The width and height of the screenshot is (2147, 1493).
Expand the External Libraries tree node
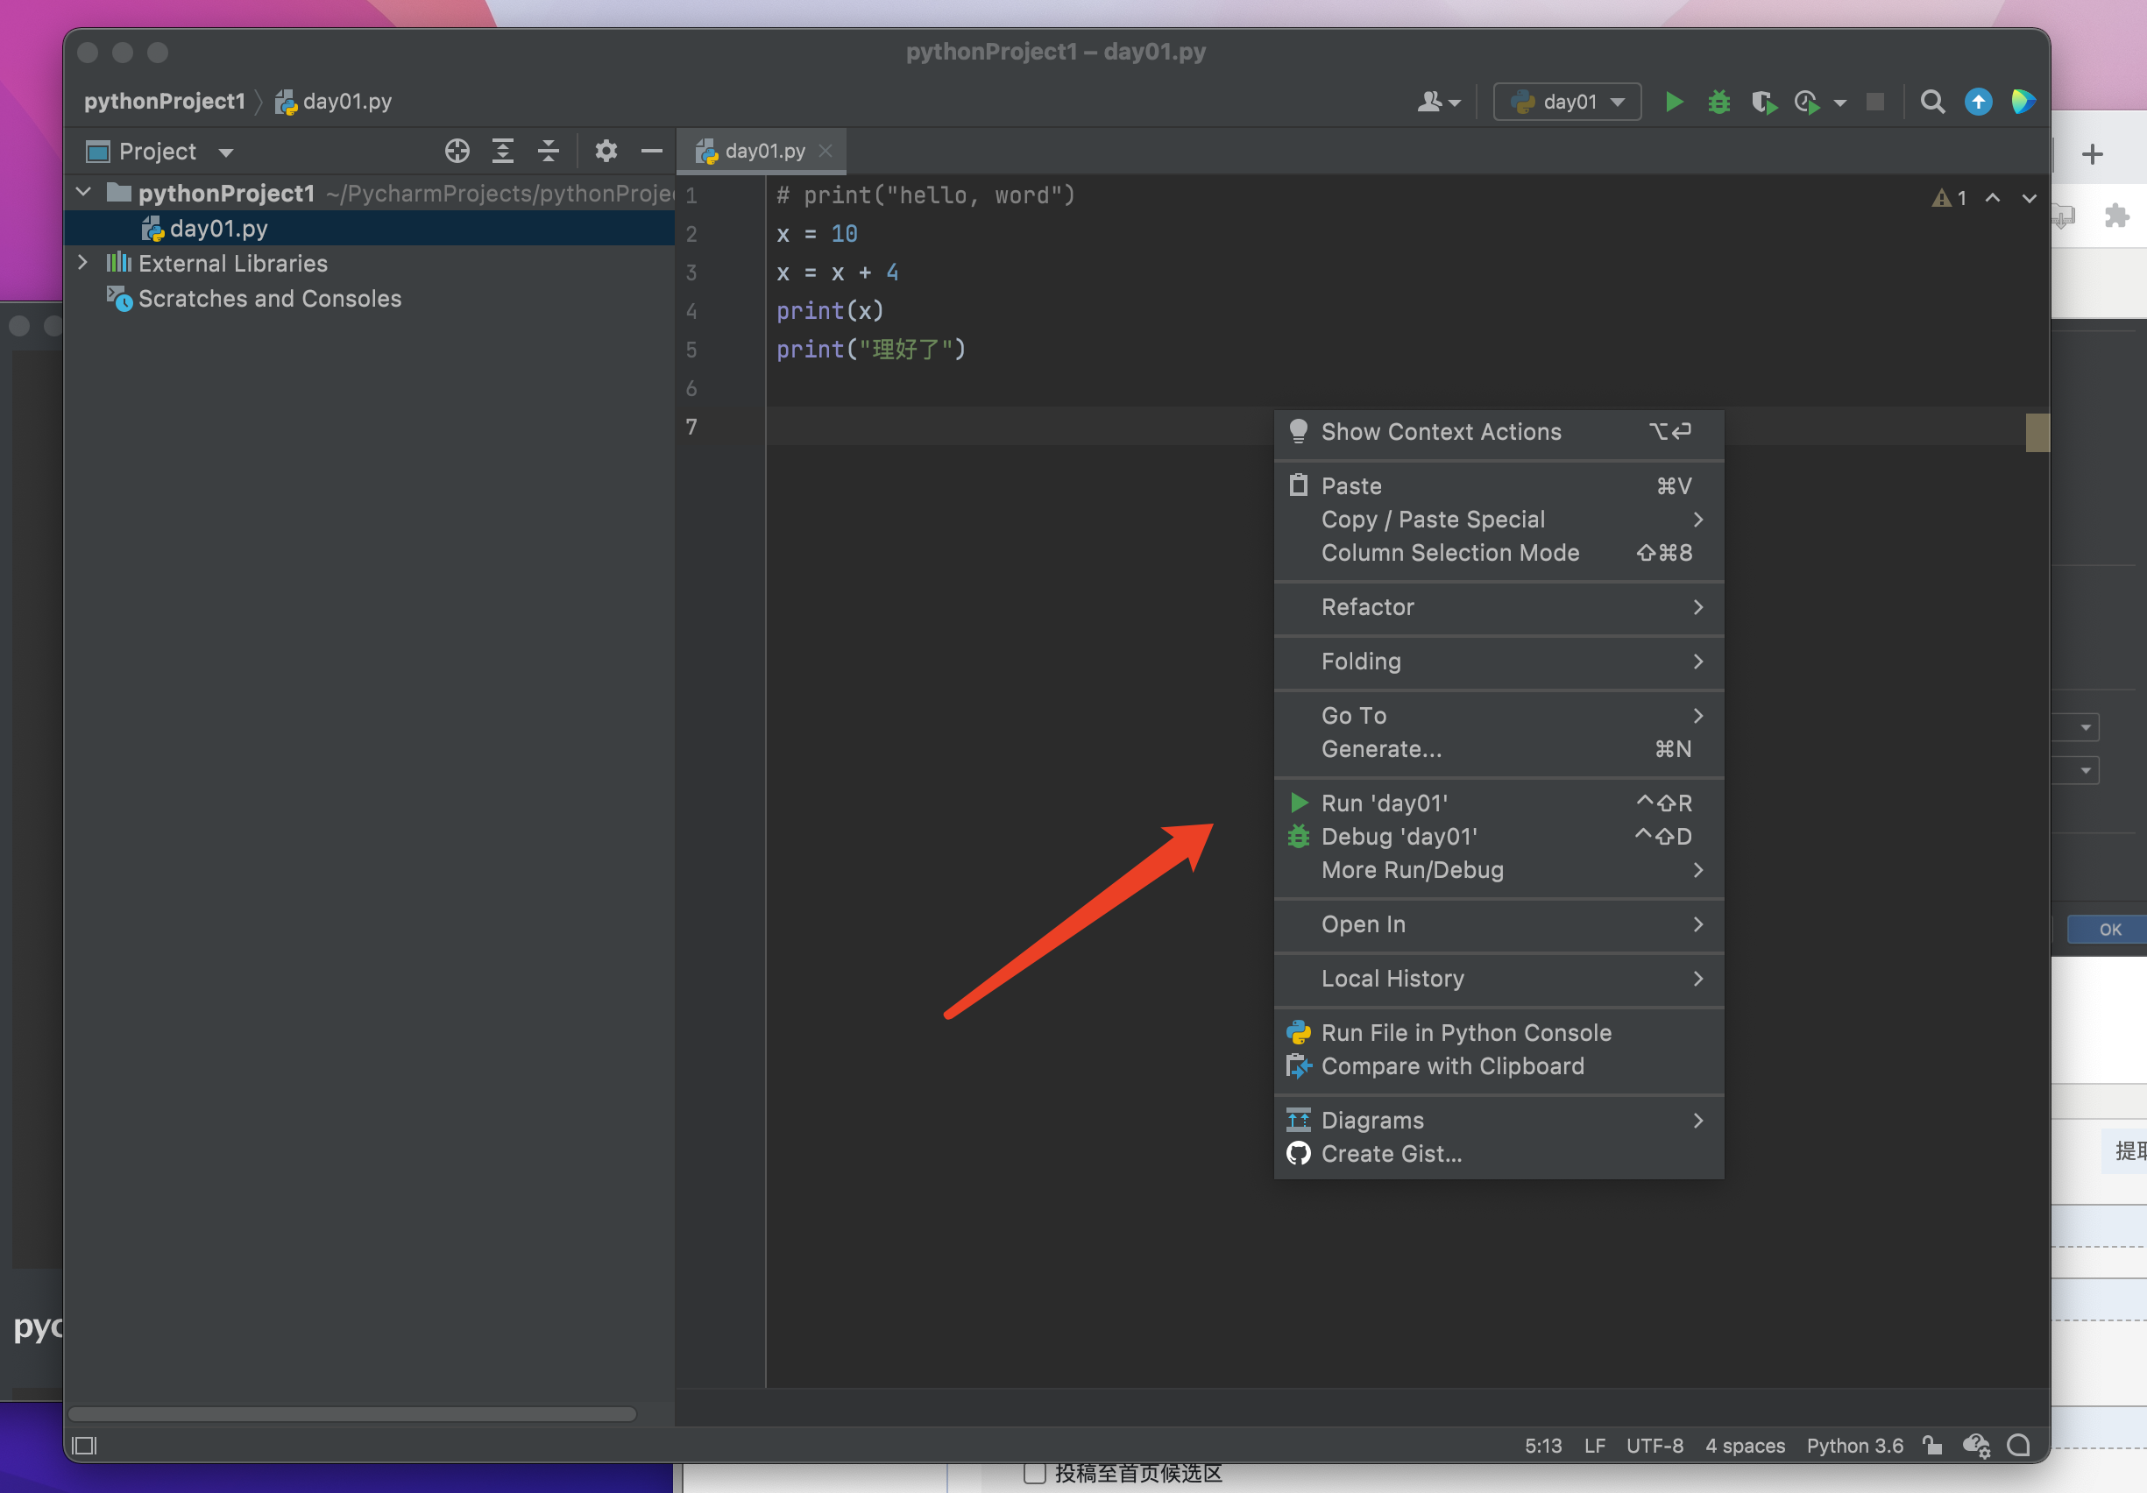click(x=83, y=263)
